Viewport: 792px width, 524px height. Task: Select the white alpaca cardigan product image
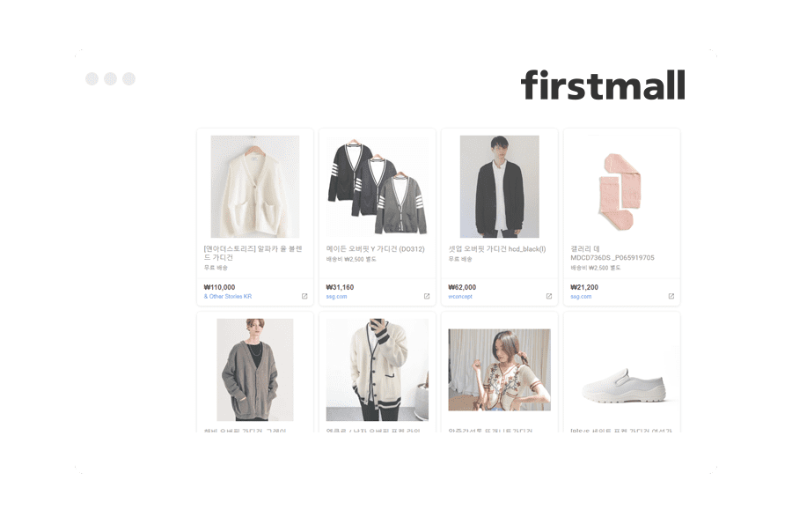(x=255, y=187)
